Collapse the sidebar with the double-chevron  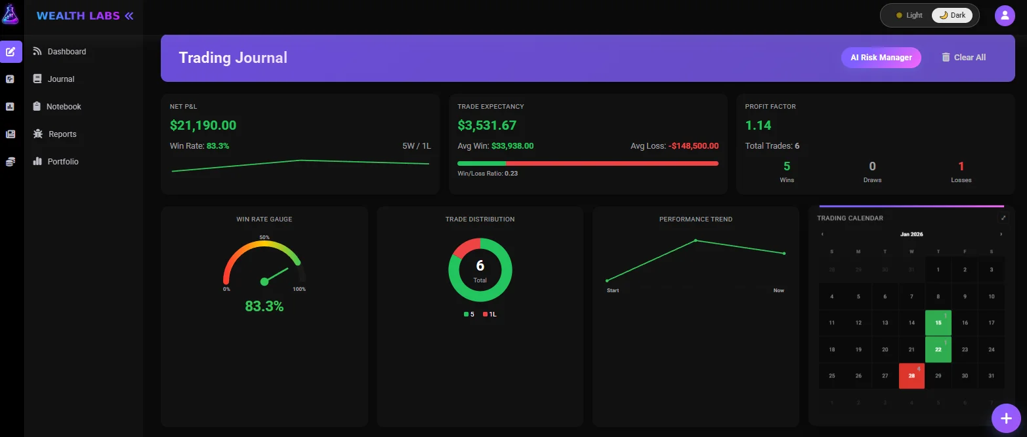tap(129, 15)
